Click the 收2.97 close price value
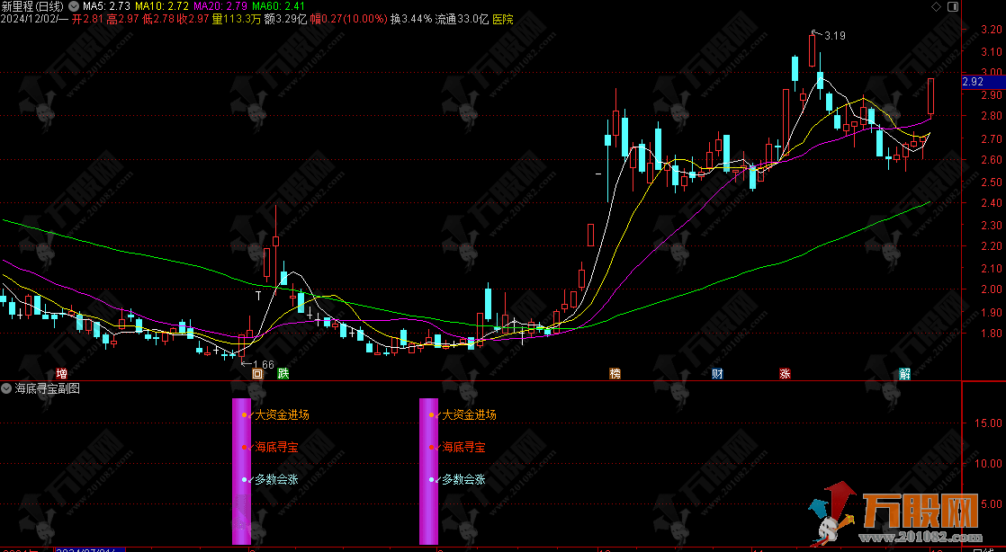The height and width of the screenshot is (552, 1006). (x=193, y=19)
